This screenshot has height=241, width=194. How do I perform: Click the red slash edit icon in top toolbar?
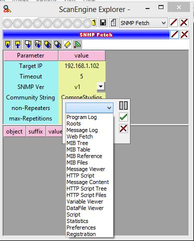(x=173, y=22)
